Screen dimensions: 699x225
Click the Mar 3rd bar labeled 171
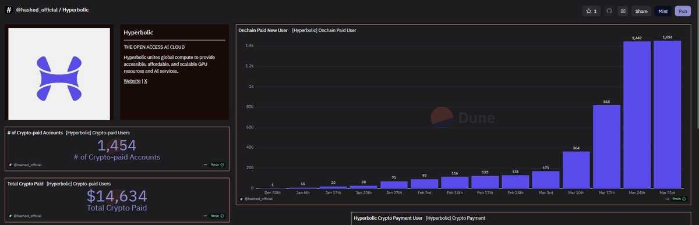click(x=546, y=180)
